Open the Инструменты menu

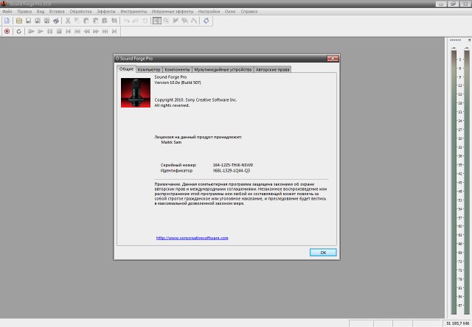point(135,12)
